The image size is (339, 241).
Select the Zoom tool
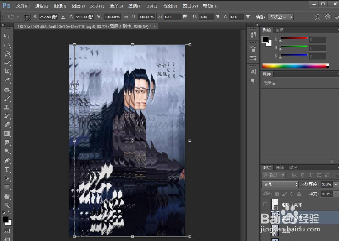coord(7,205)
